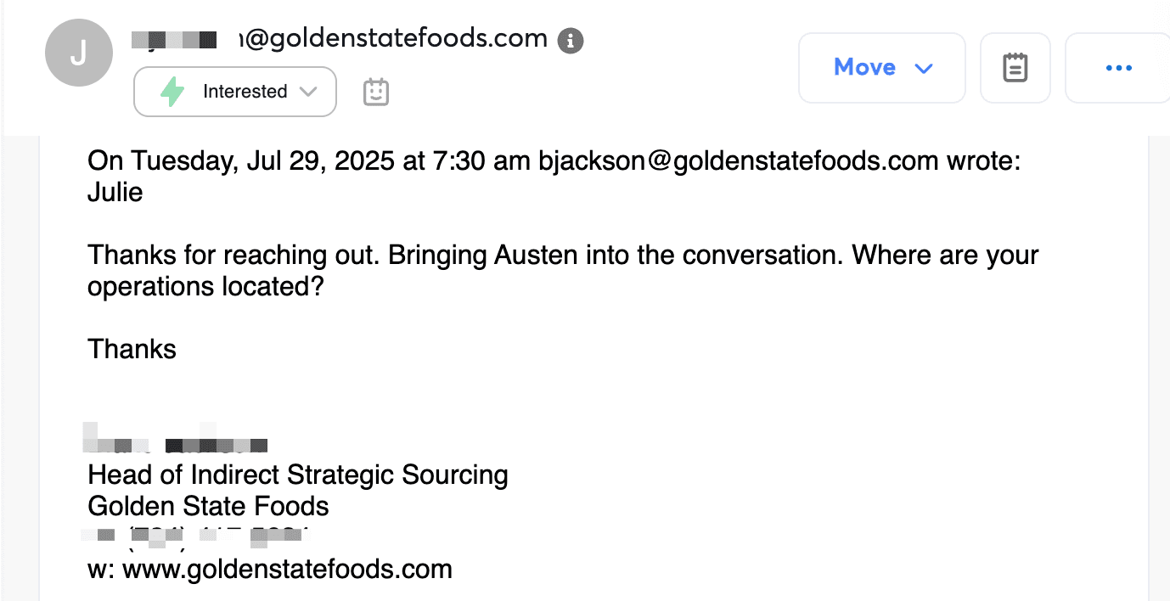The width and height of the screenshot is (1170, 601).
Task: Click the gray J sender avatar
Action: pyautogui.click(x=78, y=53)
